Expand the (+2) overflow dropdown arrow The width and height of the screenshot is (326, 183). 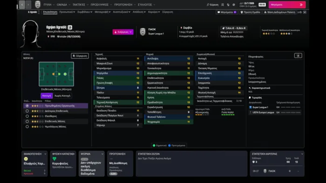coord(305,12)
